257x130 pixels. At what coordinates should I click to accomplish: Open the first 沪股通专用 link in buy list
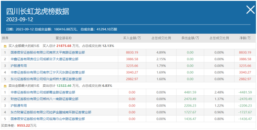click(19, 66)
